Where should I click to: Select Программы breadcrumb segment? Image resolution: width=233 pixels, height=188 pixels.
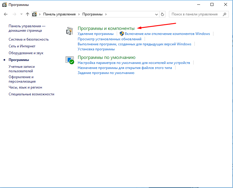click(92, 14)
